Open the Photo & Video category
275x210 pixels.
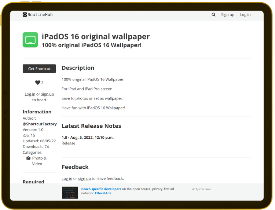pyautogui.click(x=39, y=161)
